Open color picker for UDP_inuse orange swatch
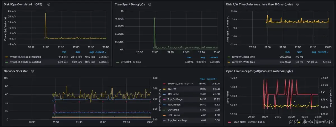Viewport: 336px width, 127px height. click(x=164, y=115)
